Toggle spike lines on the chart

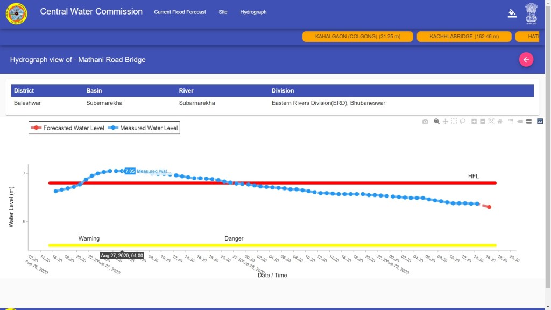511,122
